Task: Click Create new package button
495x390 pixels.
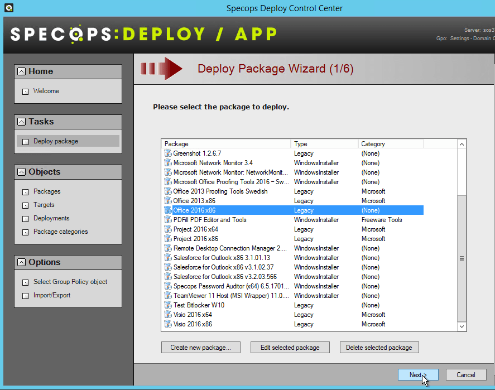Action: coord(201,348)
